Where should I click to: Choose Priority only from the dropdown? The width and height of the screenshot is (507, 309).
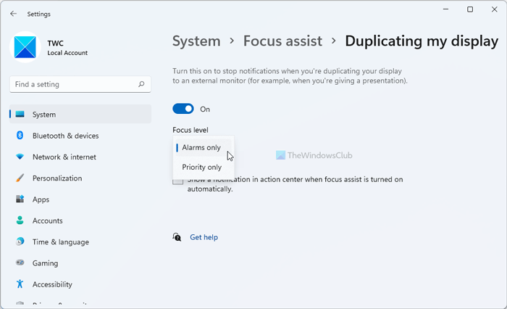[x=202, y=167]
